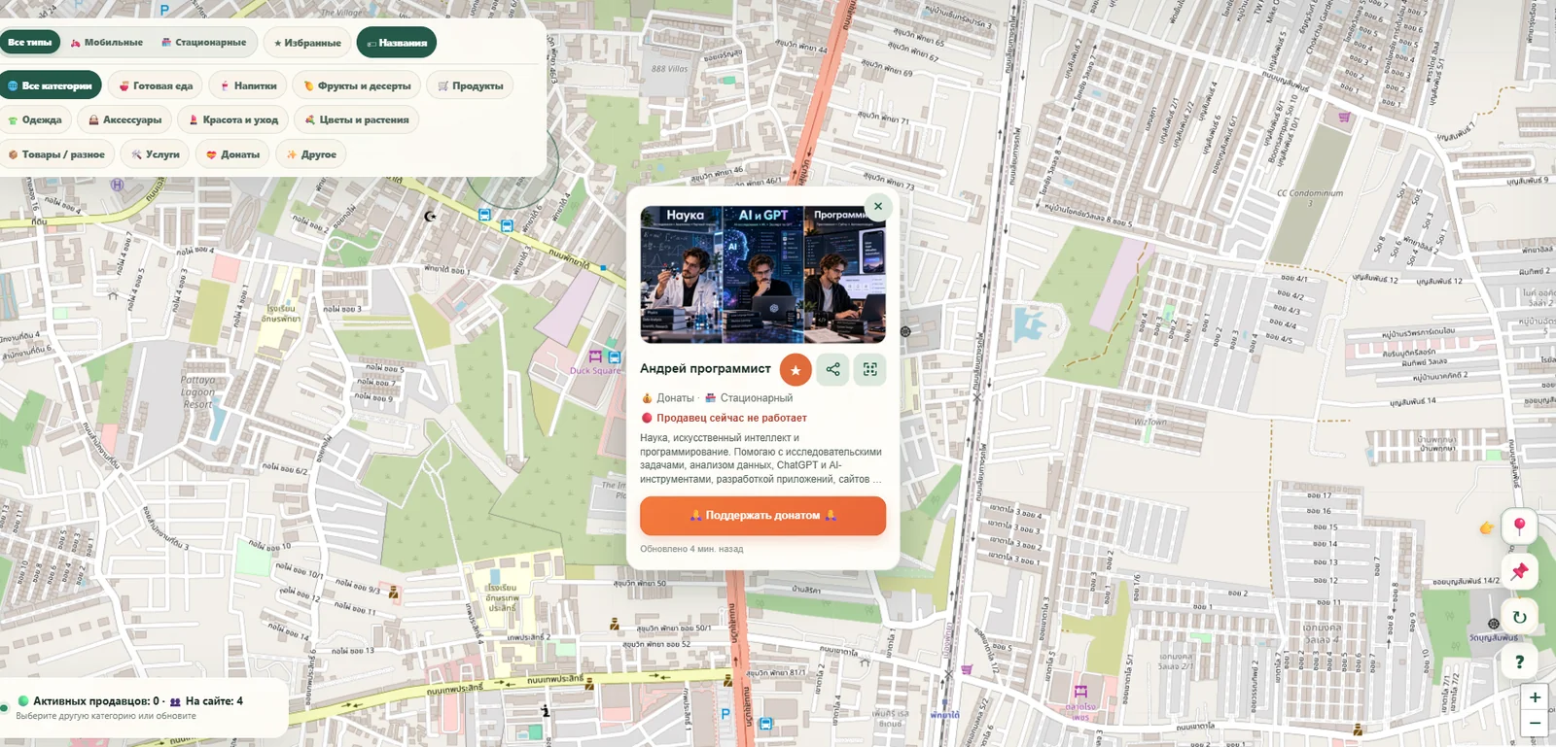Pick the Товары / разное category
Screen dimensions: 1556x747
(56, 154)
